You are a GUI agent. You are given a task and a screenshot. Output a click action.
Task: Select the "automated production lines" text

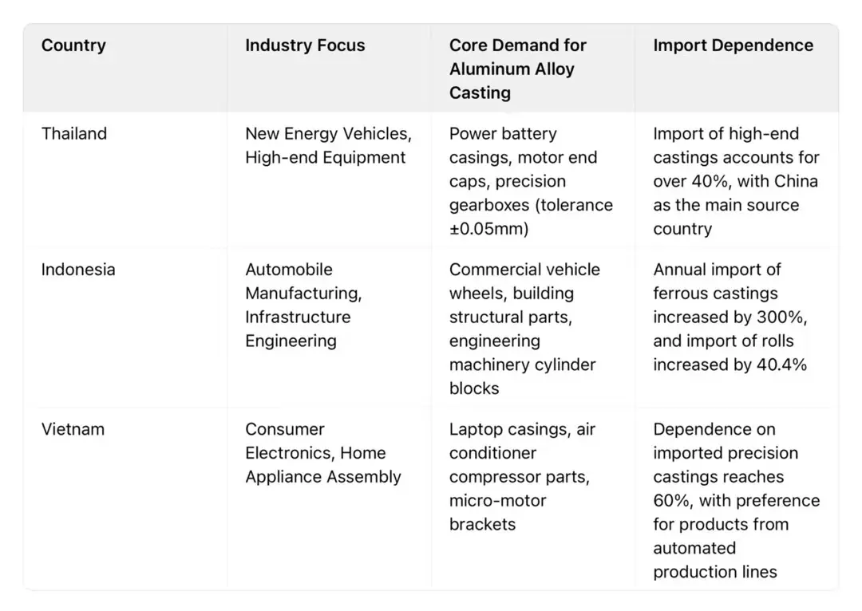tap(714, 560)
